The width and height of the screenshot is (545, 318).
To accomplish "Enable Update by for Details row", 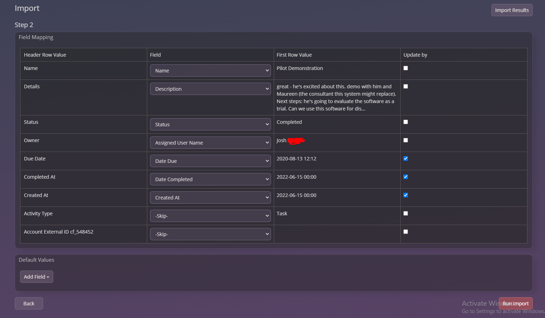I will [x=405, y=87].
